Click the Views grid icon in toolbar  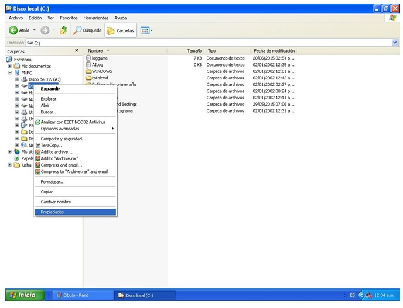(x=144, y=30)
